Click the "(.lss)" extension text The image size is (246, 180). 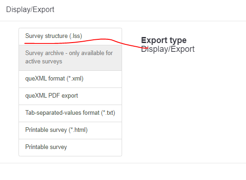[x=76, y=36]
